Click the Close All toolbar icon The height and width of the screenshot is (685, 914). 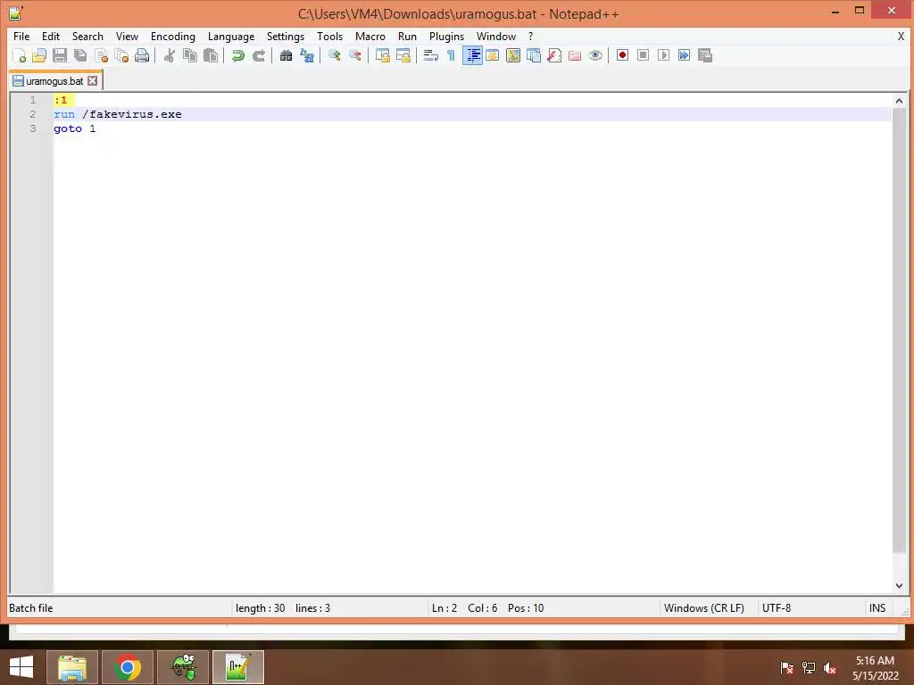121,55
